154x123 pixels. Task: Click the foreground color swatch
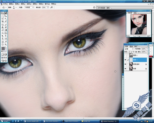[x=3, y=49]
